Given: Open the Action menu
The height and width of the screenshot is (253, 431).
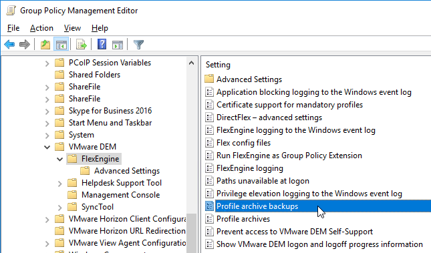Looking at the screenshot, I should pos(41,28).
